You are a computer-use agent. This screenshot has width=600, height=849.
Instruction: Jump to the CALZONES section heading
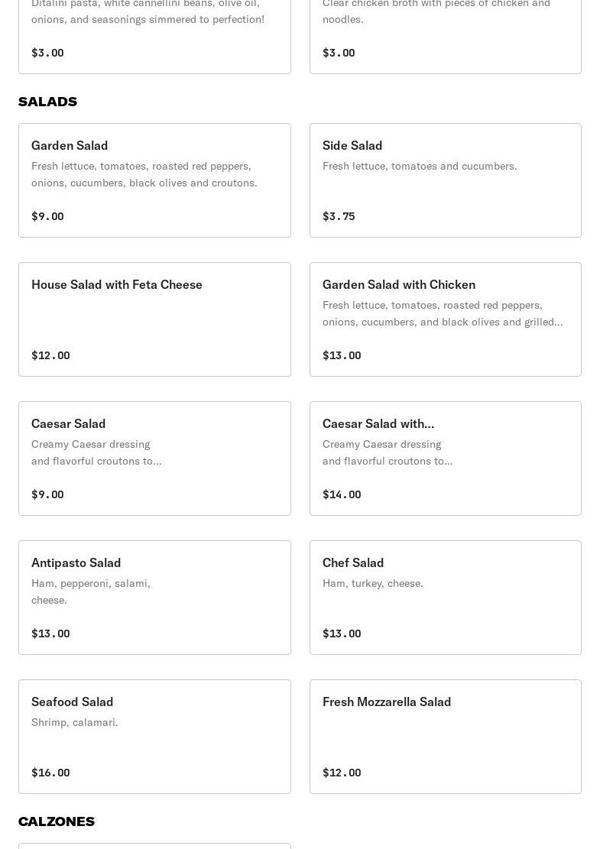tap(57, 821)
